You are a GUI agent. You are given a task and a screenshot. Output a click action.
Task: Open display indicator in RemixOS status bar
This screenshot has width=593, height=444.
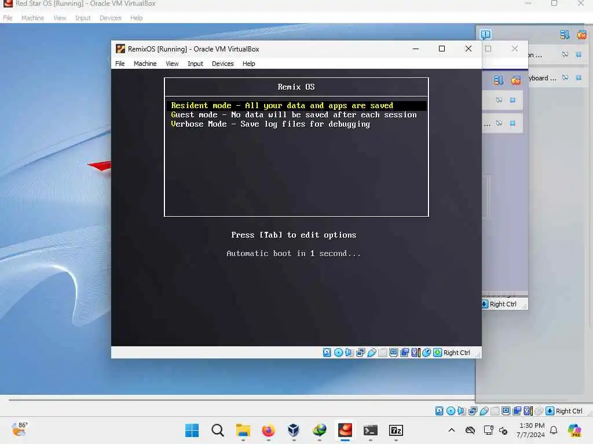tap(393, 353)
